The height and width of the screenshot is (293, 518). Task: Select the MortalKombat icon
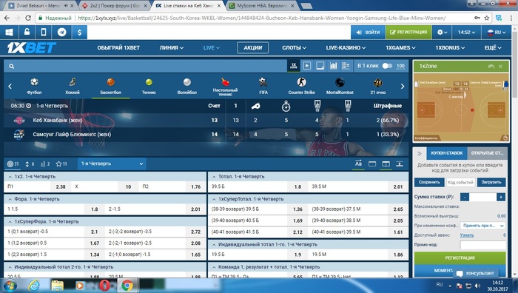click(340, 86)
